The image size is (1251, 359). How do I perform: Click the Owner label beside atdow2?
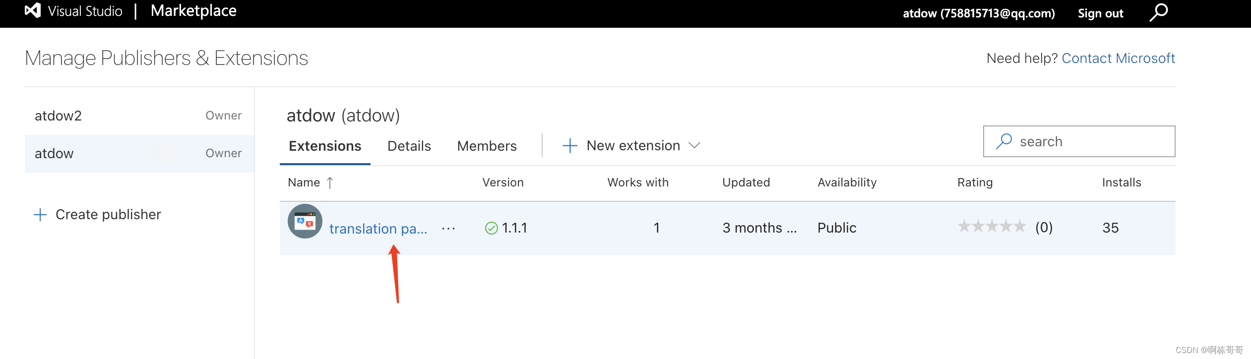224,116
